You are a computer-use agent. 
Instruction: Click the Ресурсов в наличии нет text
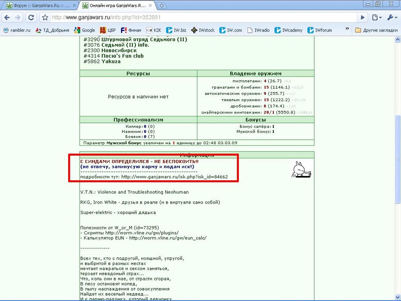pyautogui.click(x=138, y=97)
